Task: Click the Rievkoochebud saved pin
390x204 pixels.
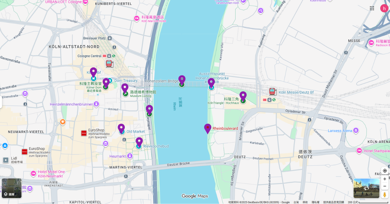Action: (x=139, y=142)
